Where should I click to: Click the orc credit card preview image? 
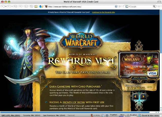coord(138,65)
